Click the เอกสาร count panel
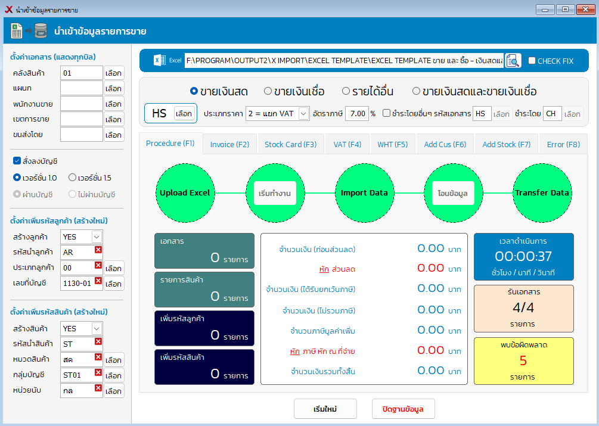 click(x=204, y=251)
